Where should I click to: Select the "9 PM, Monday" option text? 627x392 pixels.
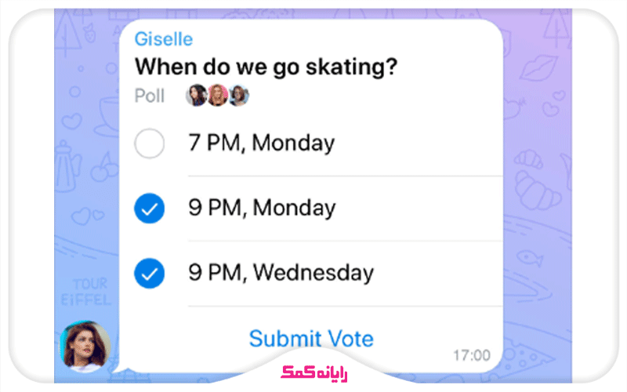tap(262, 209)
